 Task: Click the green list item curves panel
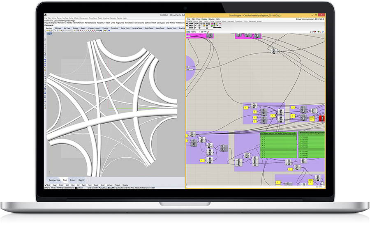pos(278,145)
